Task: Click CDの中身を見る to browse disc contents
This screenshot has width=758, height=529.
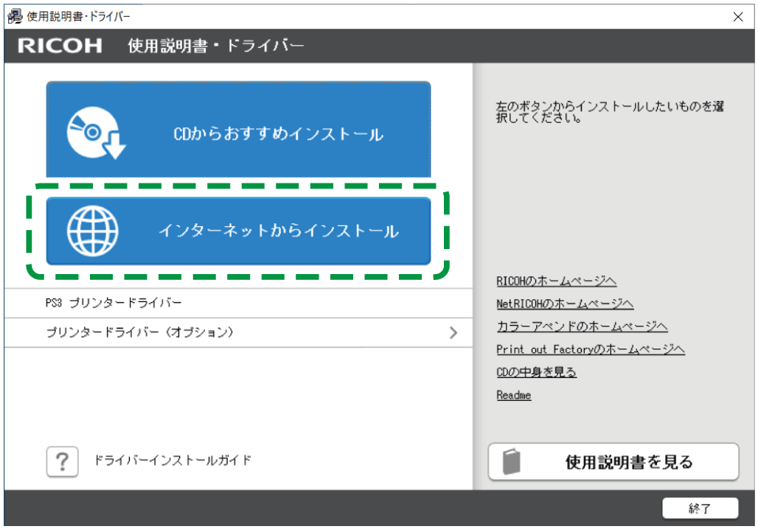Action: 537,372
